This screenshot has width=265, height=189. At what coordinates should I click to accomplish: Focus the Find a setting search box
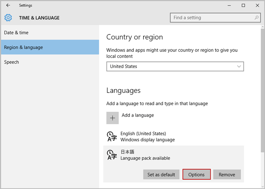pos(215,18)
